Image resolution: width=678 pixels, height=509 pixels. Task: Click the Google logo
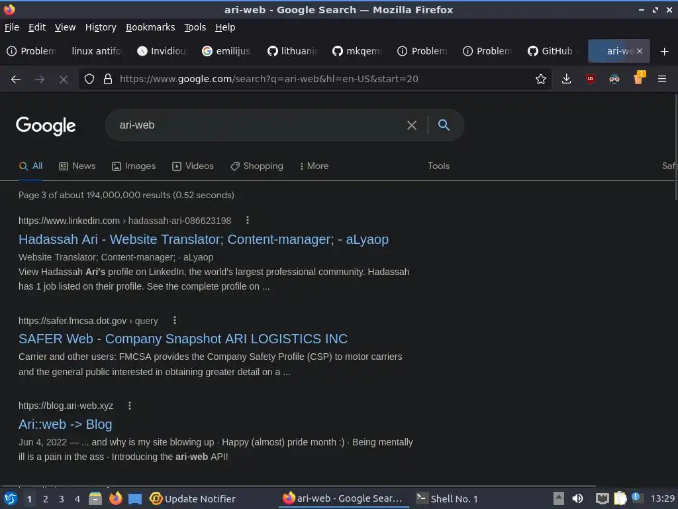click(x=46, y=126)
